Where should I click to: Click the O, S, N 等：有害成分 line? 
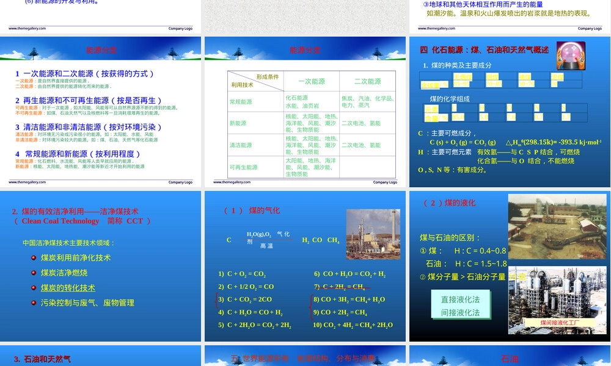452,170
